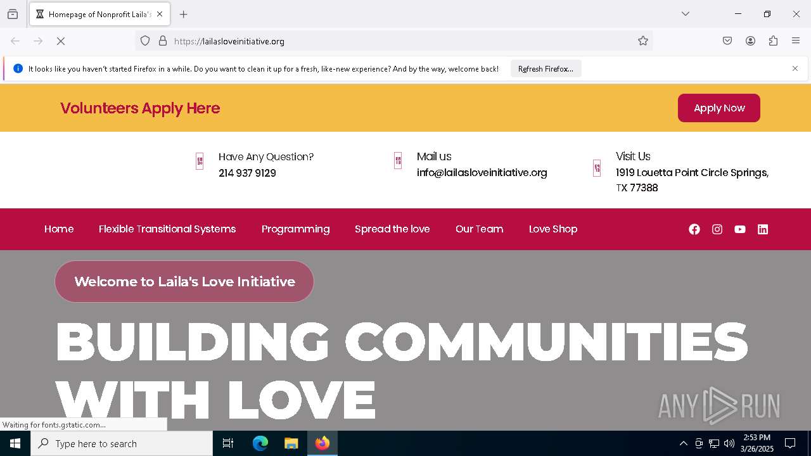811x456 pixels.
Task: Open Firefox application menu
Action: pos(796,41)
